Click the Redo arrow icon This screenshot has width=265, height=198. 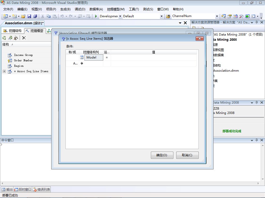pyautogui.click(x=71, y=16)
